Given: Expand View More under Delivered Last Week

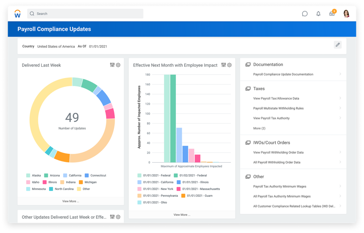Looking at the screenshot, I should 71,201.
